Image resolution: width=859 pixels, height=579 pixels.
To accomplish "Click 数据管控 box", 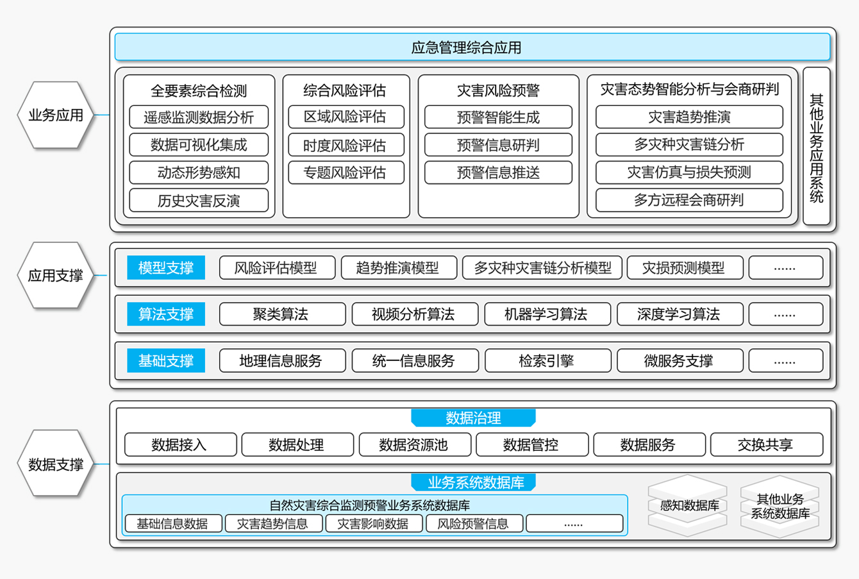I will [x=532, y=445].
